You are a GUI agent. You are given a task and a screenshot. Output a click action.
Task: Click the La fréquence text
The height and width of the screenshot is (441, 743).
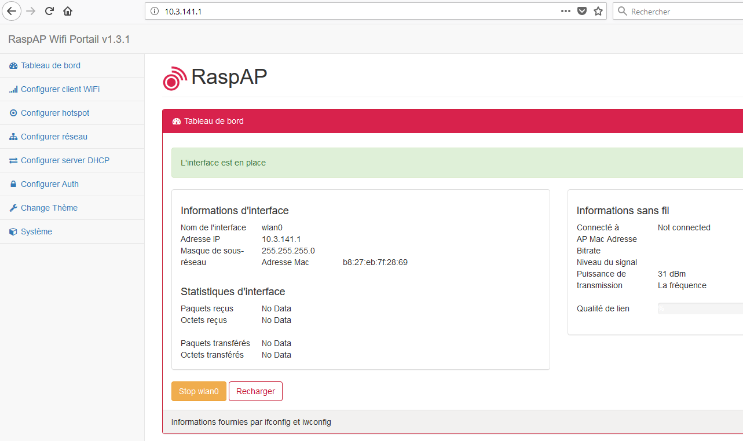click(682, 285)
